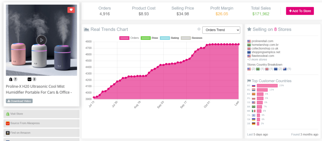
Task: Click the Shopify stores count icon
Action: coord(11,79)
